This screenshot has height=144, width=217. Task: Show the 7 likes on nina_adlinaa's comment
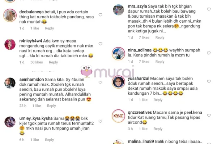click(x=144, y=62)
